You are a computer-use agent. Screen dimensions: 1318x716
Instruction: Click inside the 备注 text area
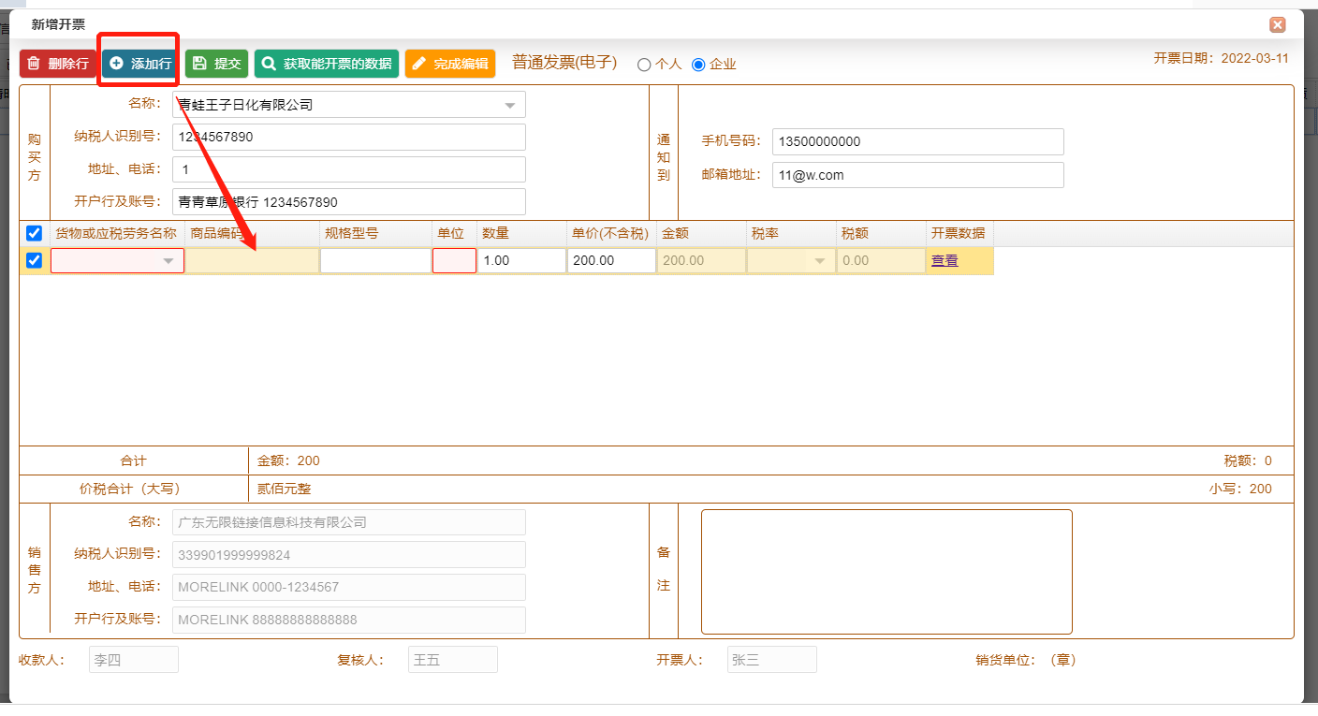click(x=886, y=571)
